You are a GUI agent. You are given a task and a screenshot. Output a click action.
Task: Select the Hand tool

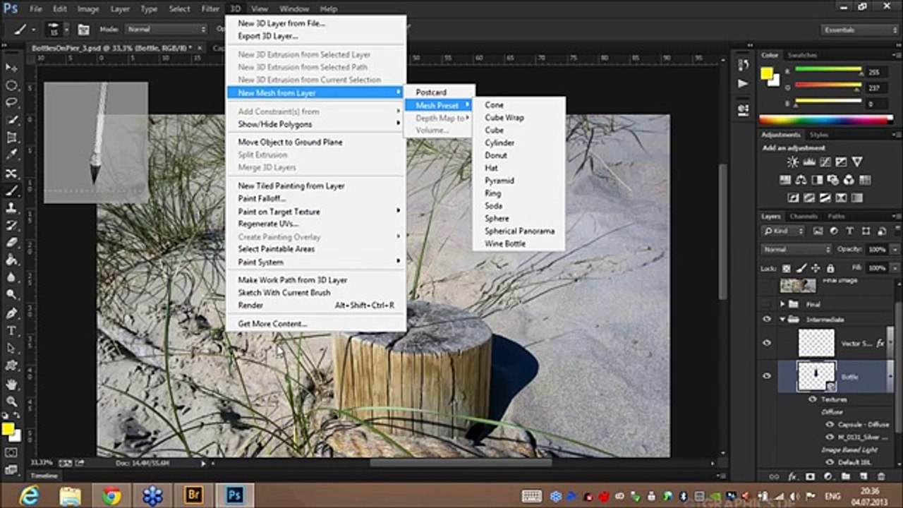tap(11, 385)
